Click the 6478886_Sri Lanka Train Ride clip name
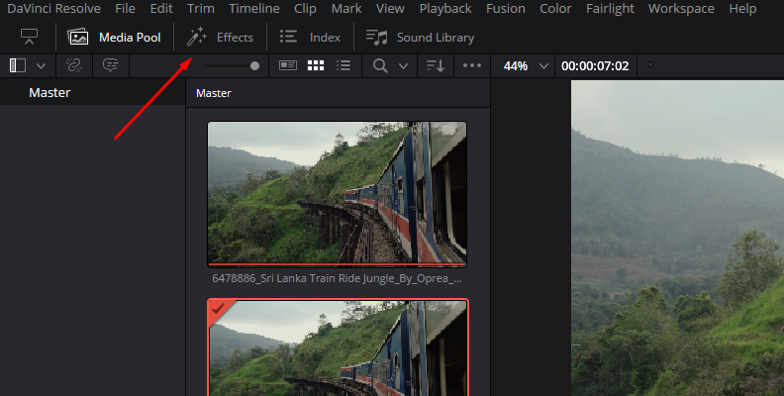 pyautogui.click(x=337, y=278)
